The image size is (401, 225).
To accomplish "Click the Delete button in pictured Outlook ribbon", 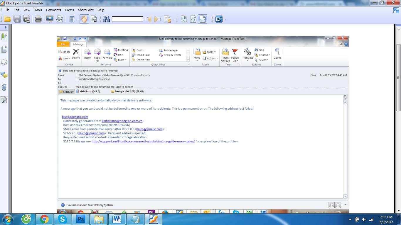I will [76, 54].
